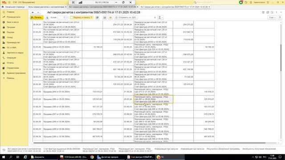
Task: Open the Справочники section
Action: (x=13, y=68)
